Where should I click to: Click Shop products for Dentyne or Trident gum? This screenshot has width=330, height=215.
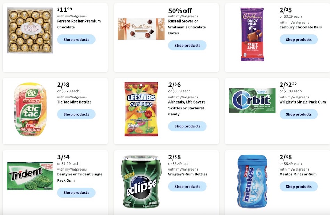[76, 192]
